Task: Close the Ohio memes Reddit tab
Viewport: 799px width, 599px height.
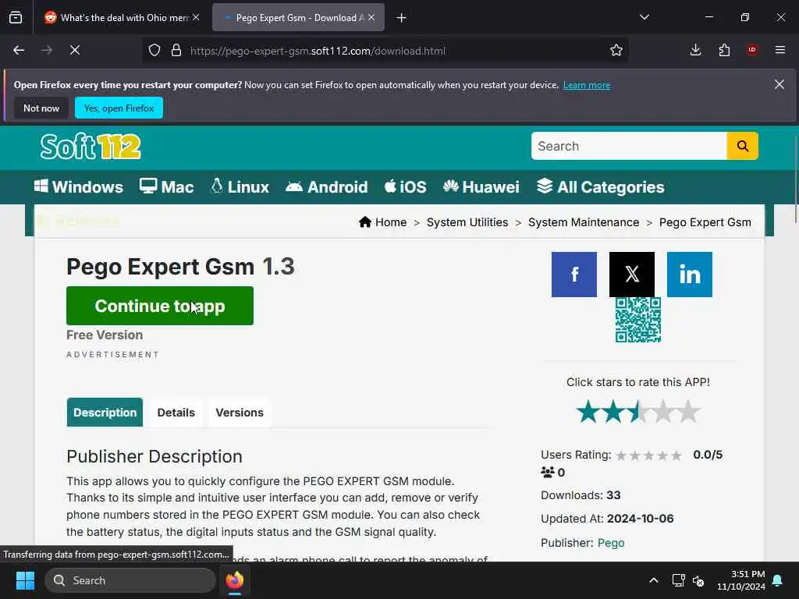Action: [x=196, y=17]
